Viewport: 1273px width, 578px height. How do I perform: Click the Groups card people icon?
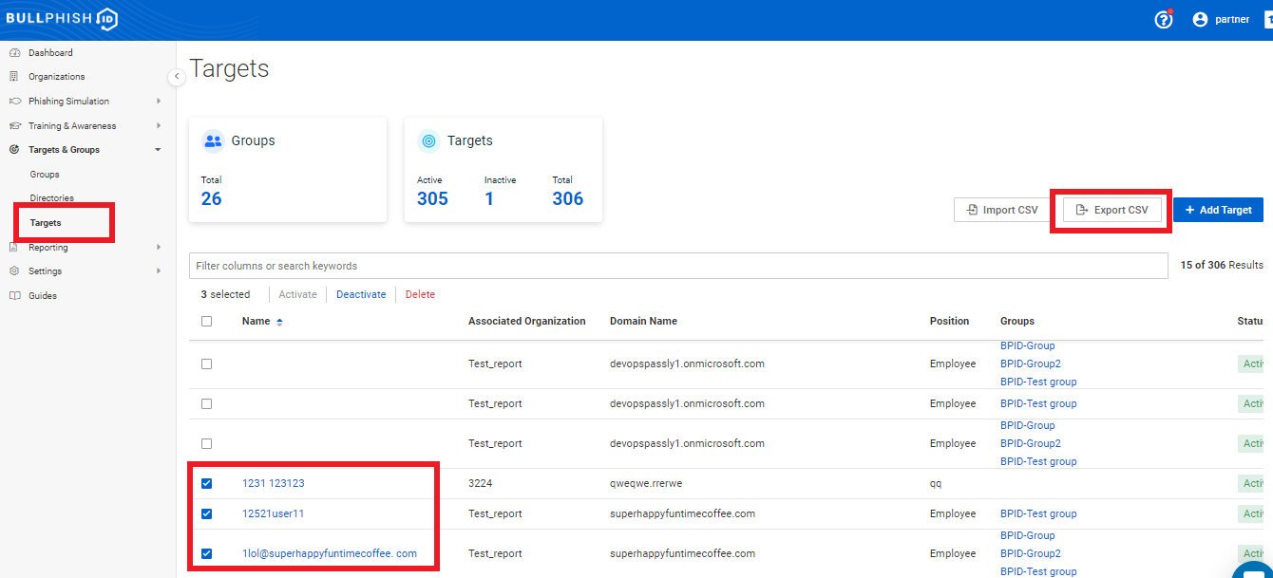click(x=213, y=140)
